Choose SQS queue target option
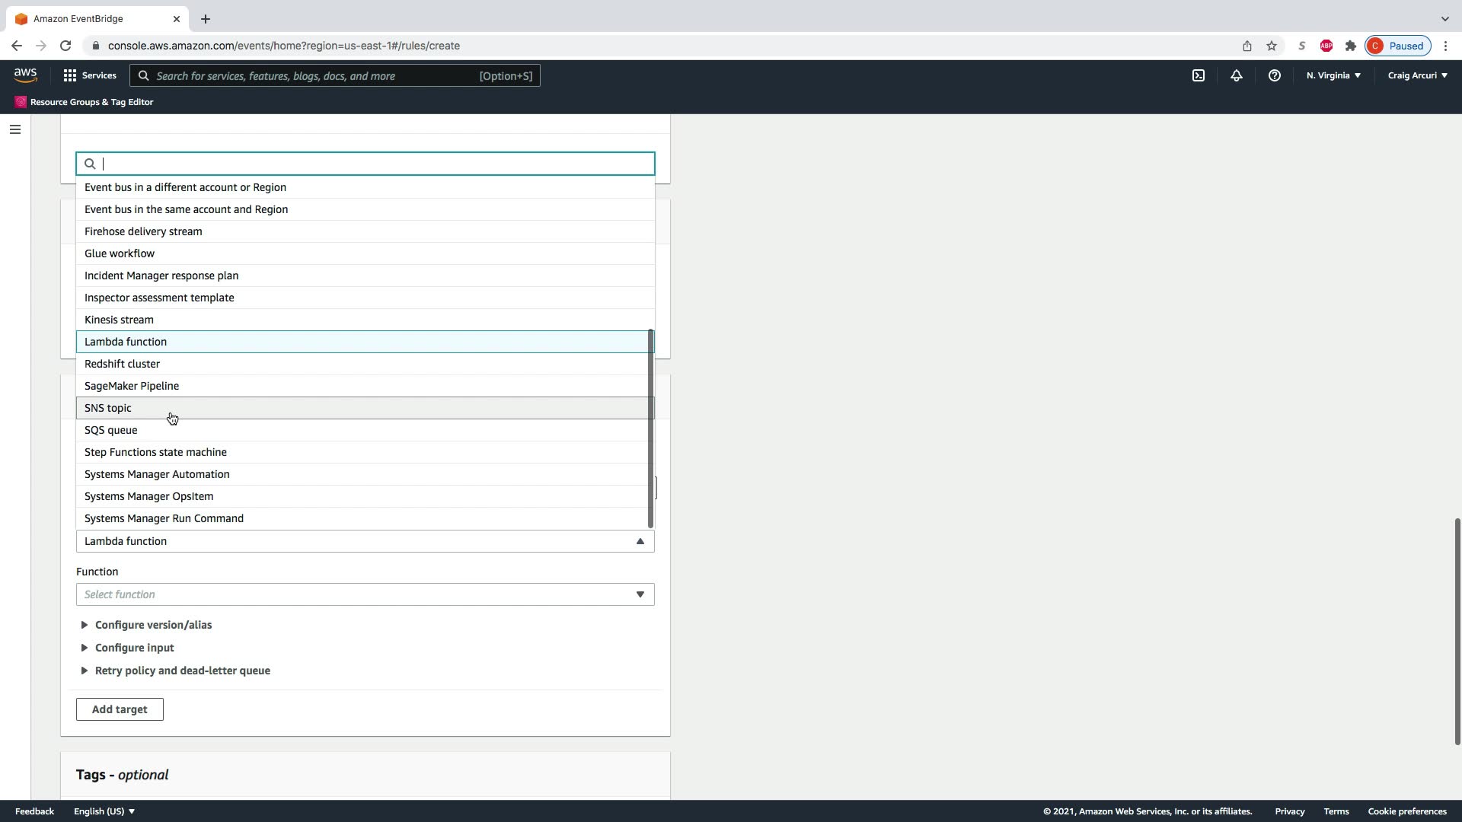 tap(111, 430)
